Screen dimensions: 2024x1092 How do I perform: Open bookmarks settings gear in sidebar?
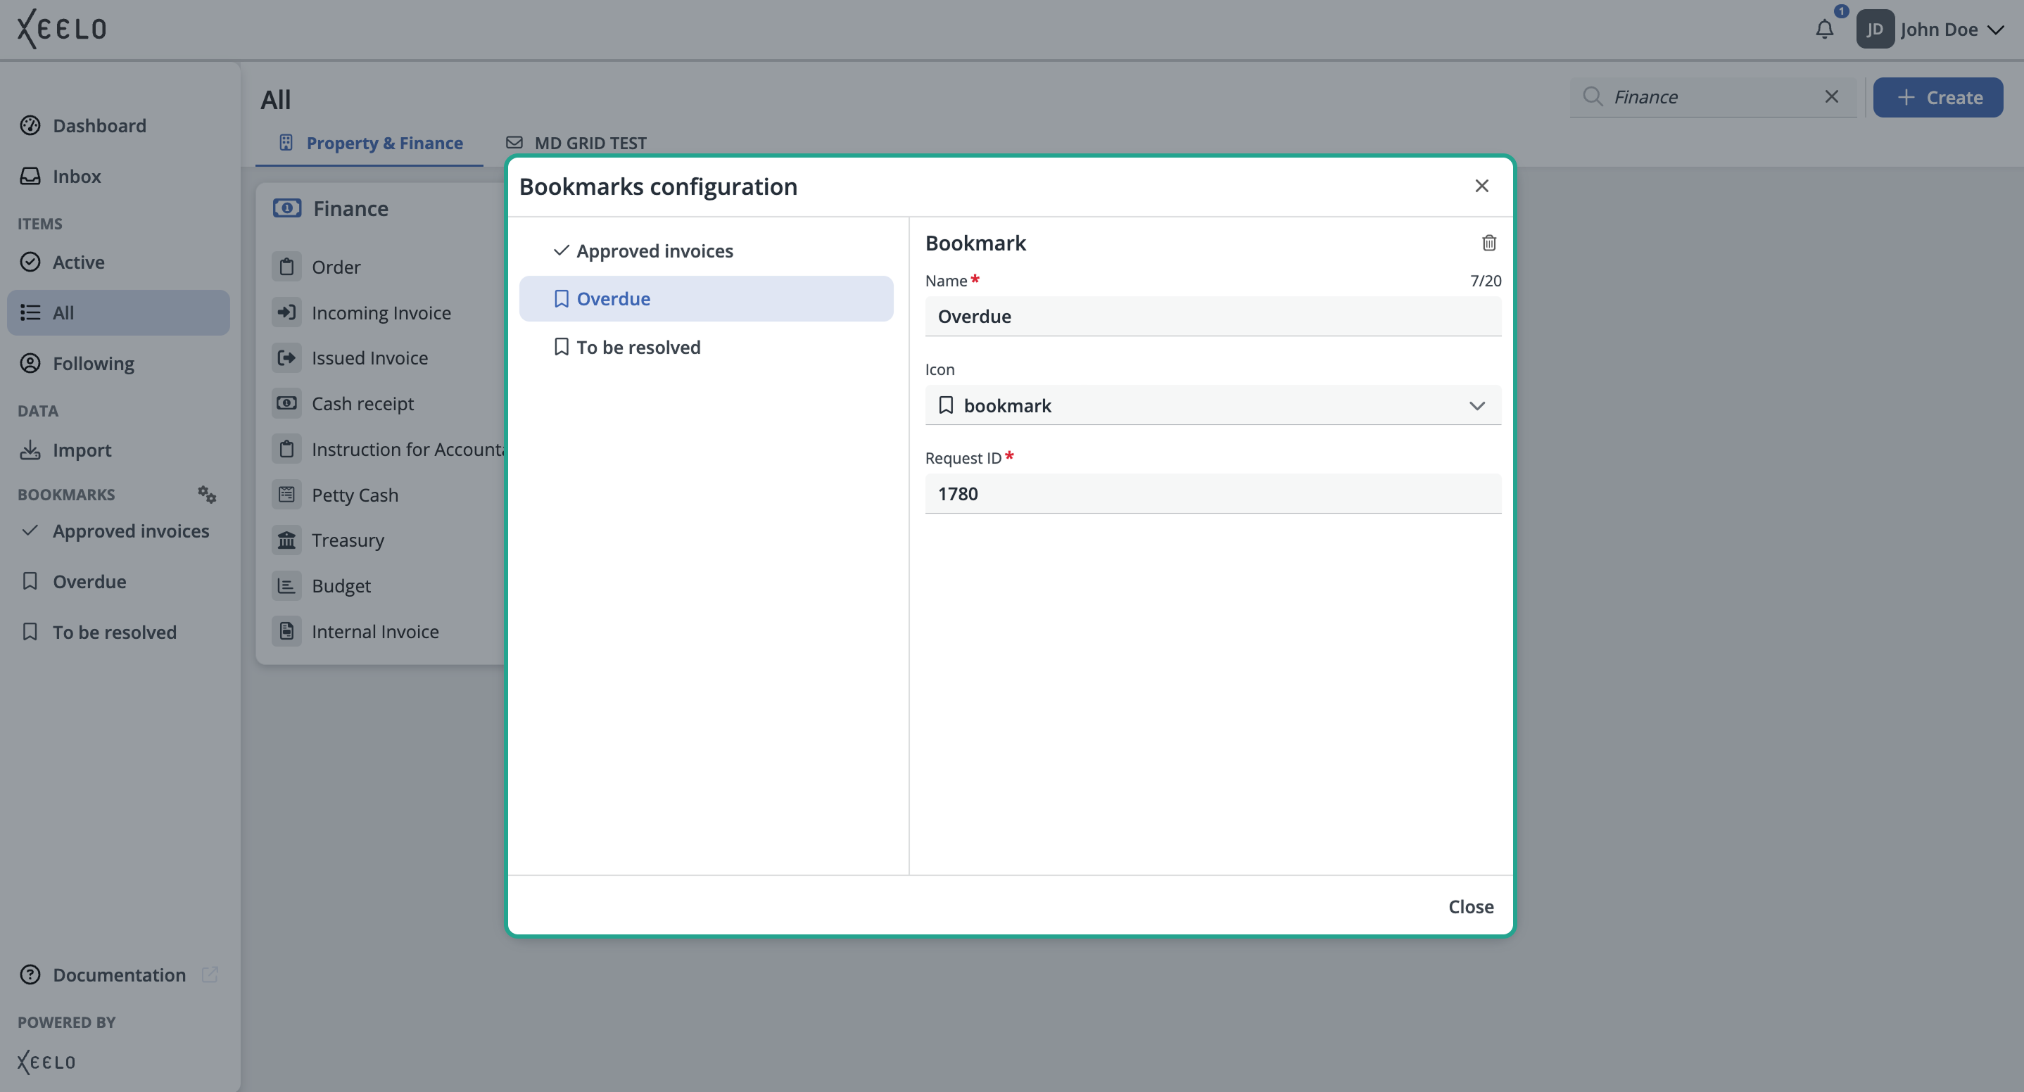(x=207, y=494)
